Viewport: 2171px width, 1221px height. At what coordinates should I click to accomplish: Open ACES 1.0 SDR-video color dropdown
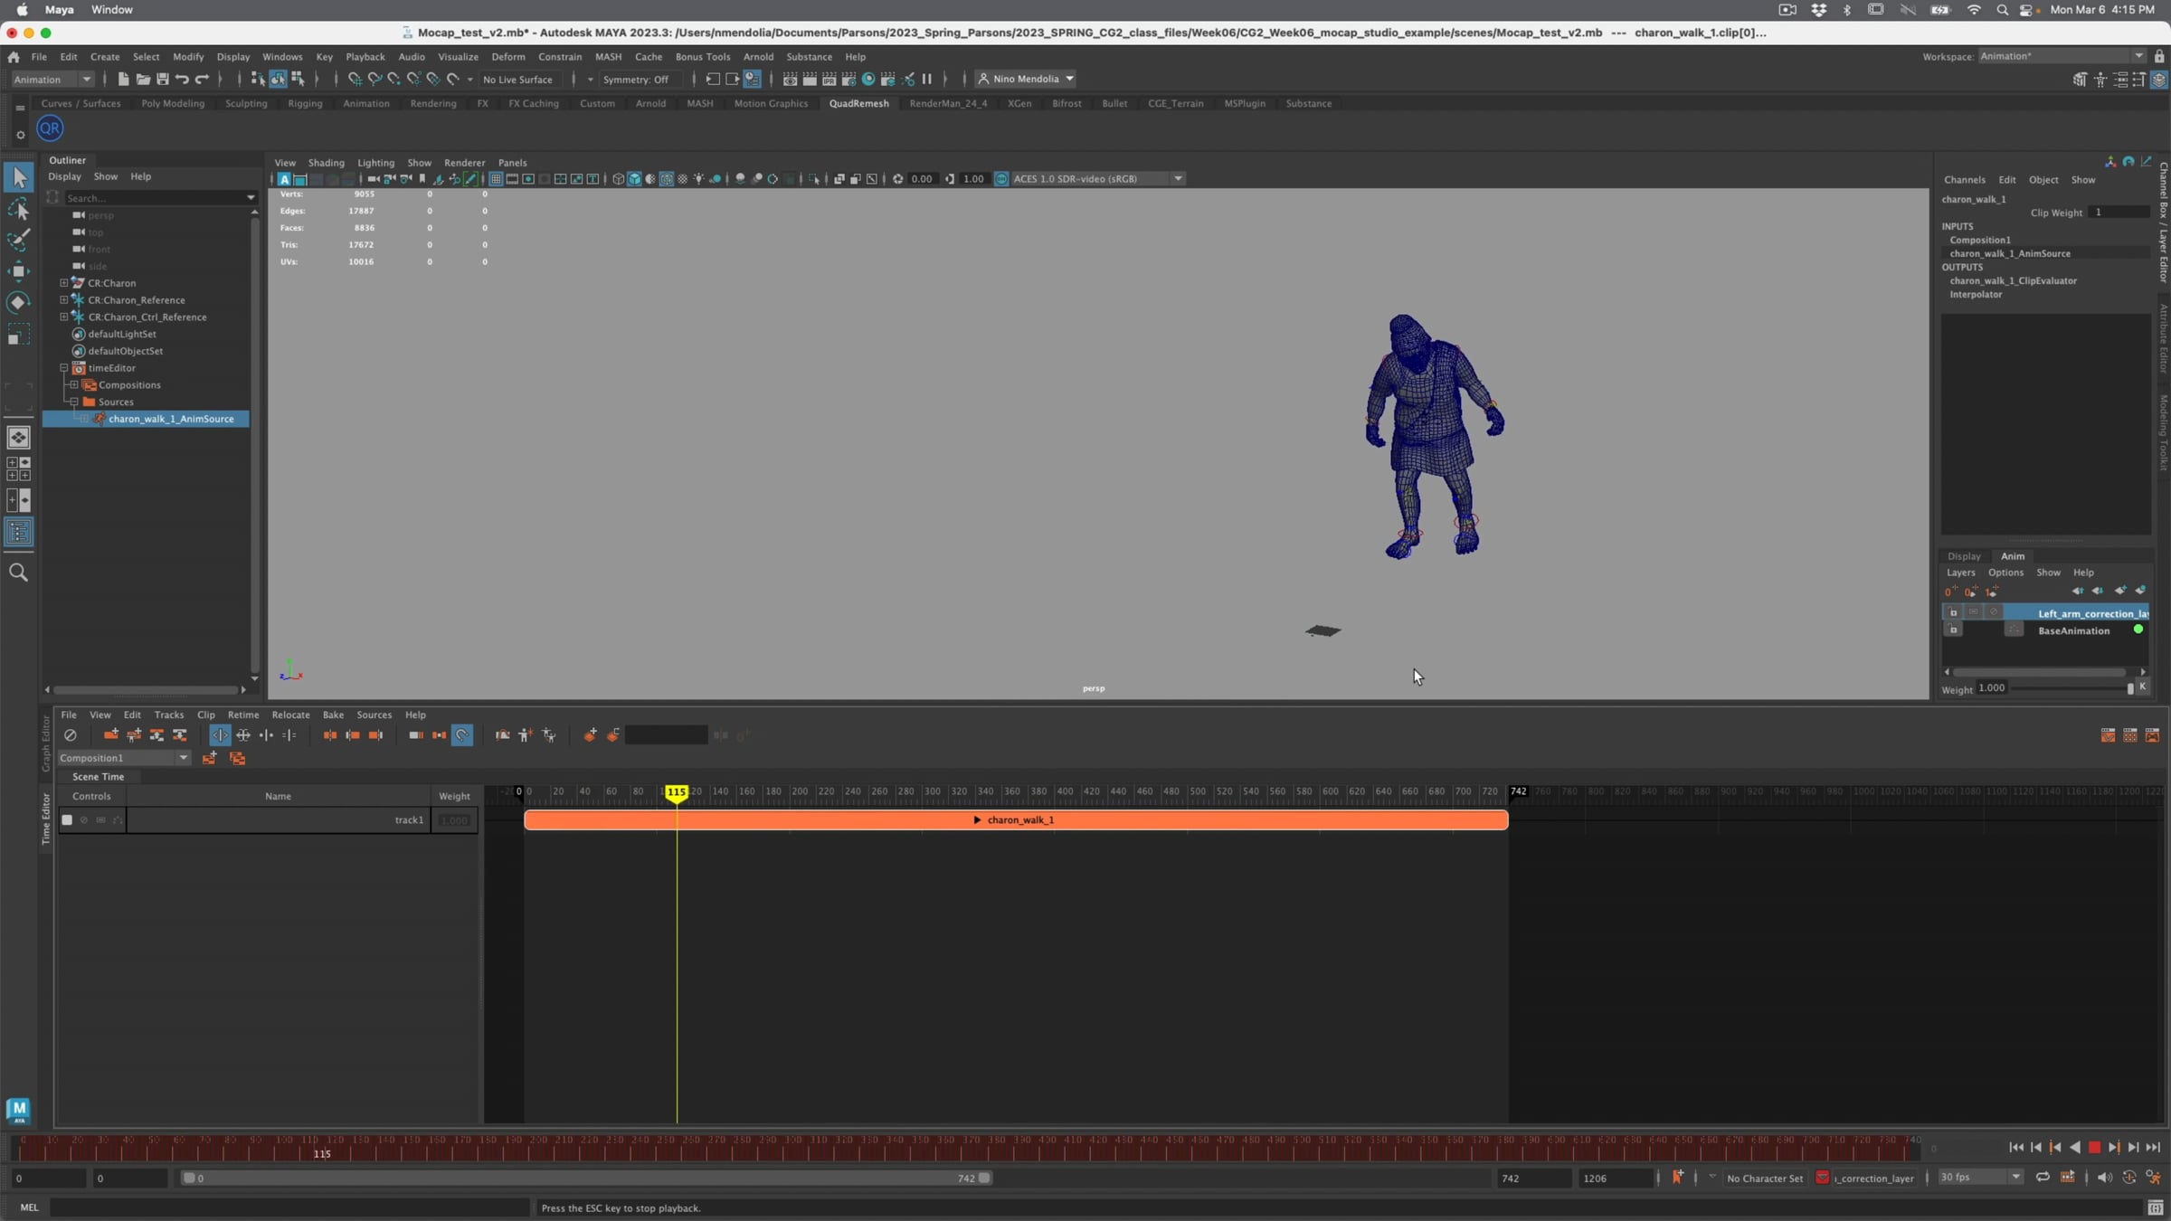1178,179
